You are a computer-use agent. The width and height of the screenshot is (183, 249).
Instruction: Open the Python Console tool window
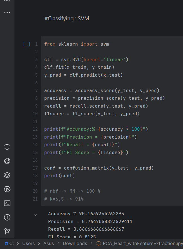point(7,161)
